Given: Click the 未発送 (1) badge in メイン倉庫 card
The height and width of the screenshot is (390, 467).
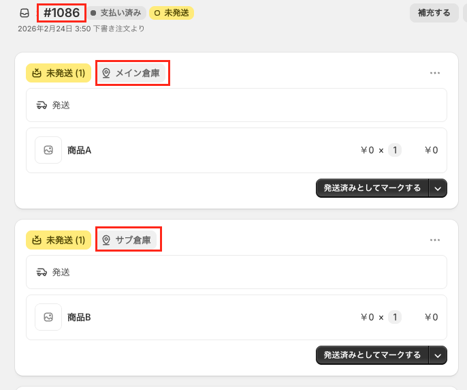Looking at the screenshot, I should (59, 73).
